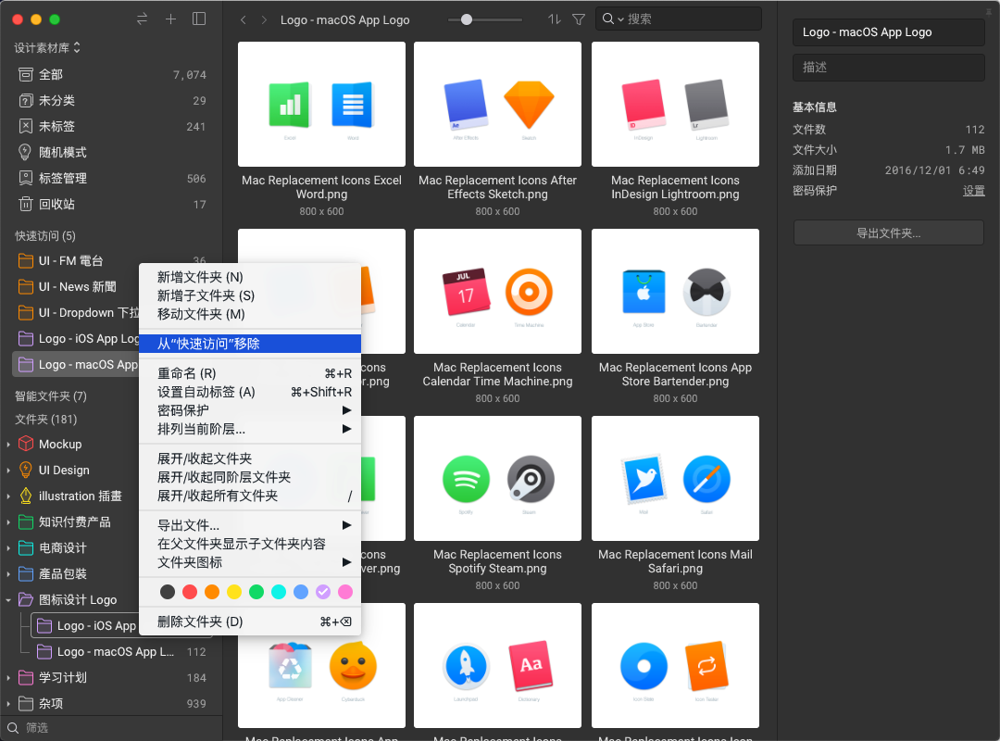Open UI - Dropdown folder icon
This screenshot has width=1000, height=741.
click(26, 313)
